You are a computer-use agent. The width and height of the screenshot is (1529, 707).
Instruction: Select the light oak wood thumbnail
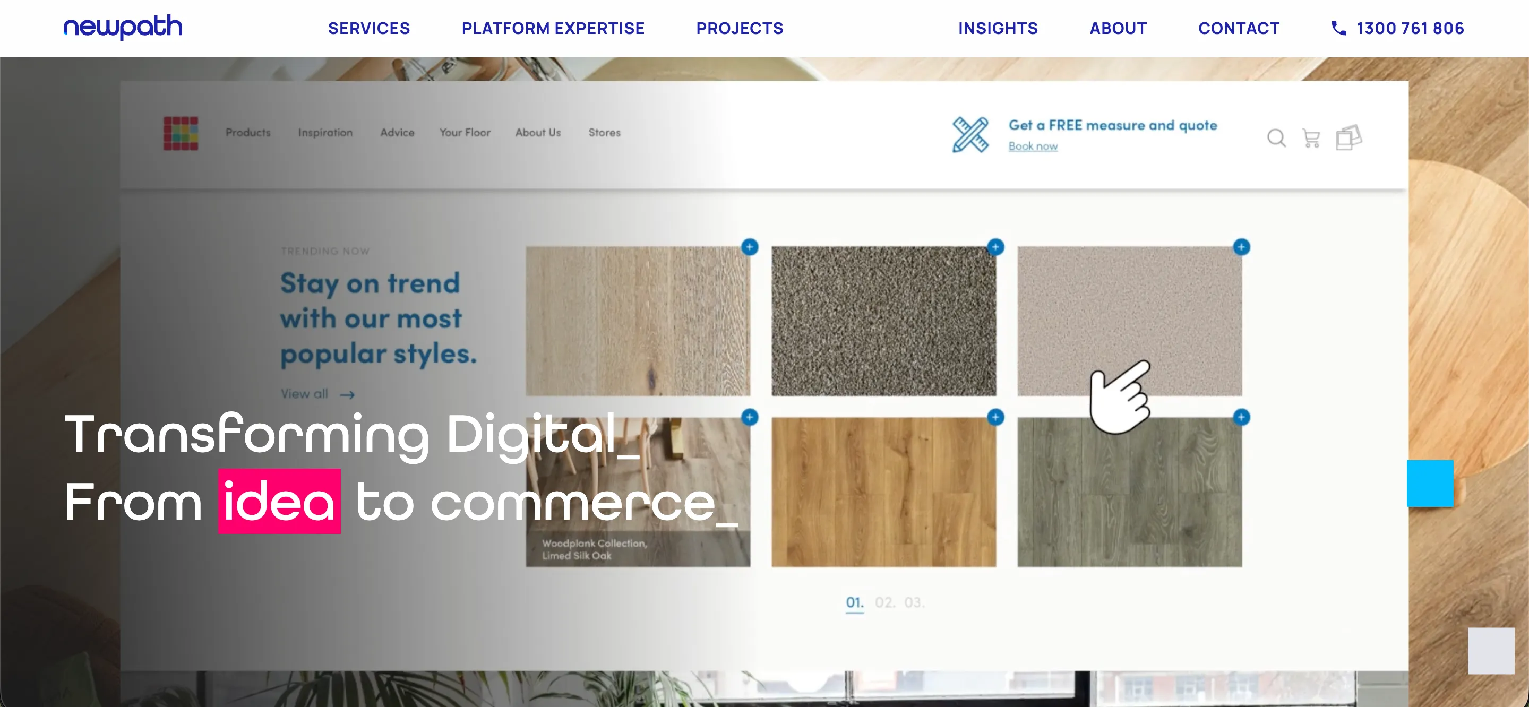(638, 321)
